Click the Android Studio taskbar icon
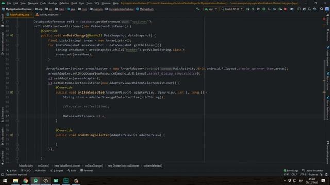Screen dimensions: 330x185 click(36, 181)
